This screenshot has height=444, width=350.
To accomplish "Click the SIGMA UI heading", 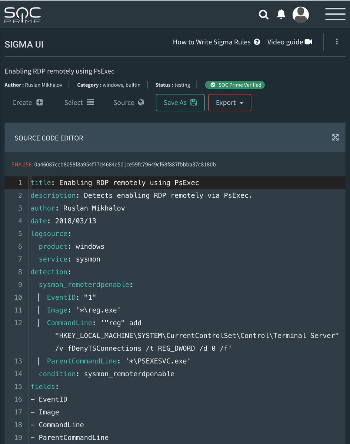I will click(24, 45).
